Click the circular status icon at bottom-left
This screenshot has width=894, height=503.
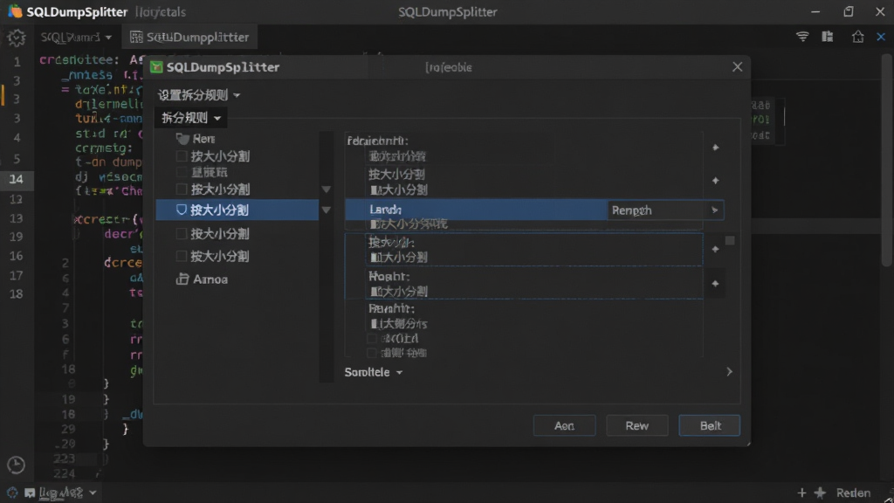pos(12,493)
